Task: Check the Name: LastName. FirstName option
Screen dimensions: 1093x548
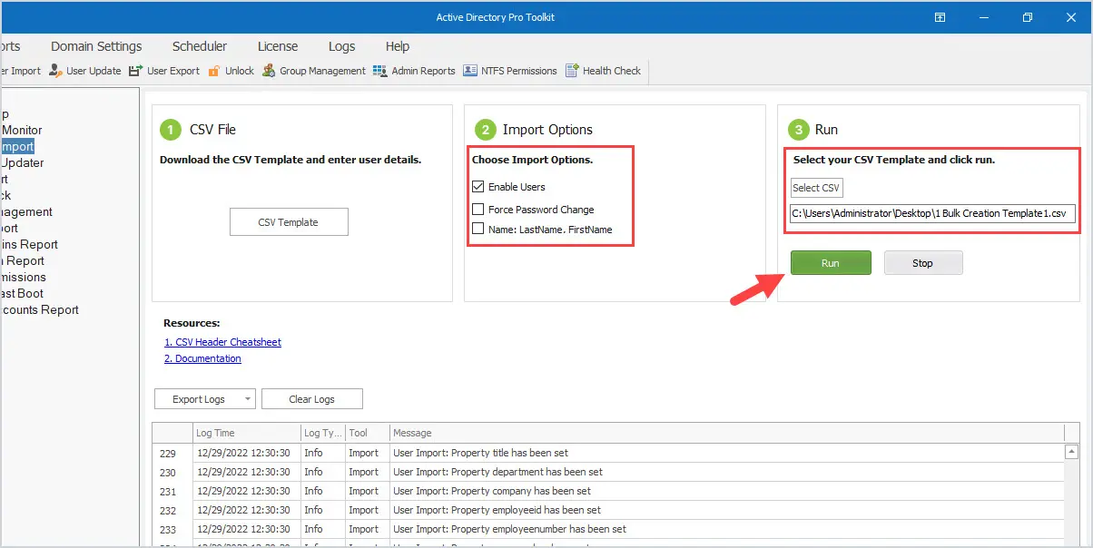Action: (478, 230)
